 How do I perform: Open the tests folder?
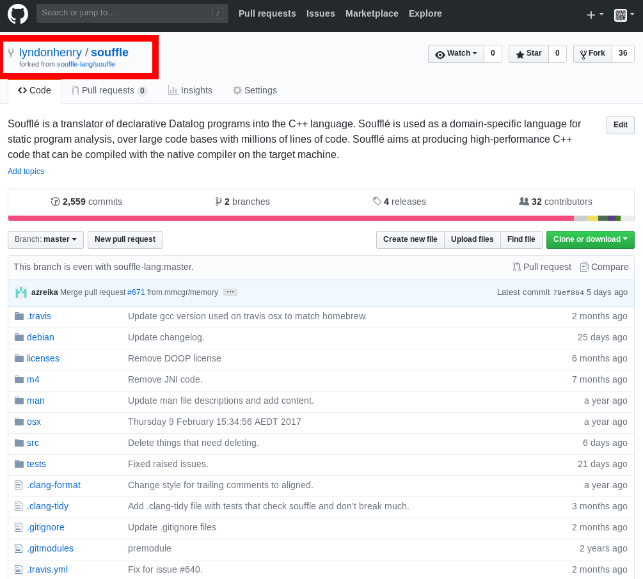tap(36, 464)
